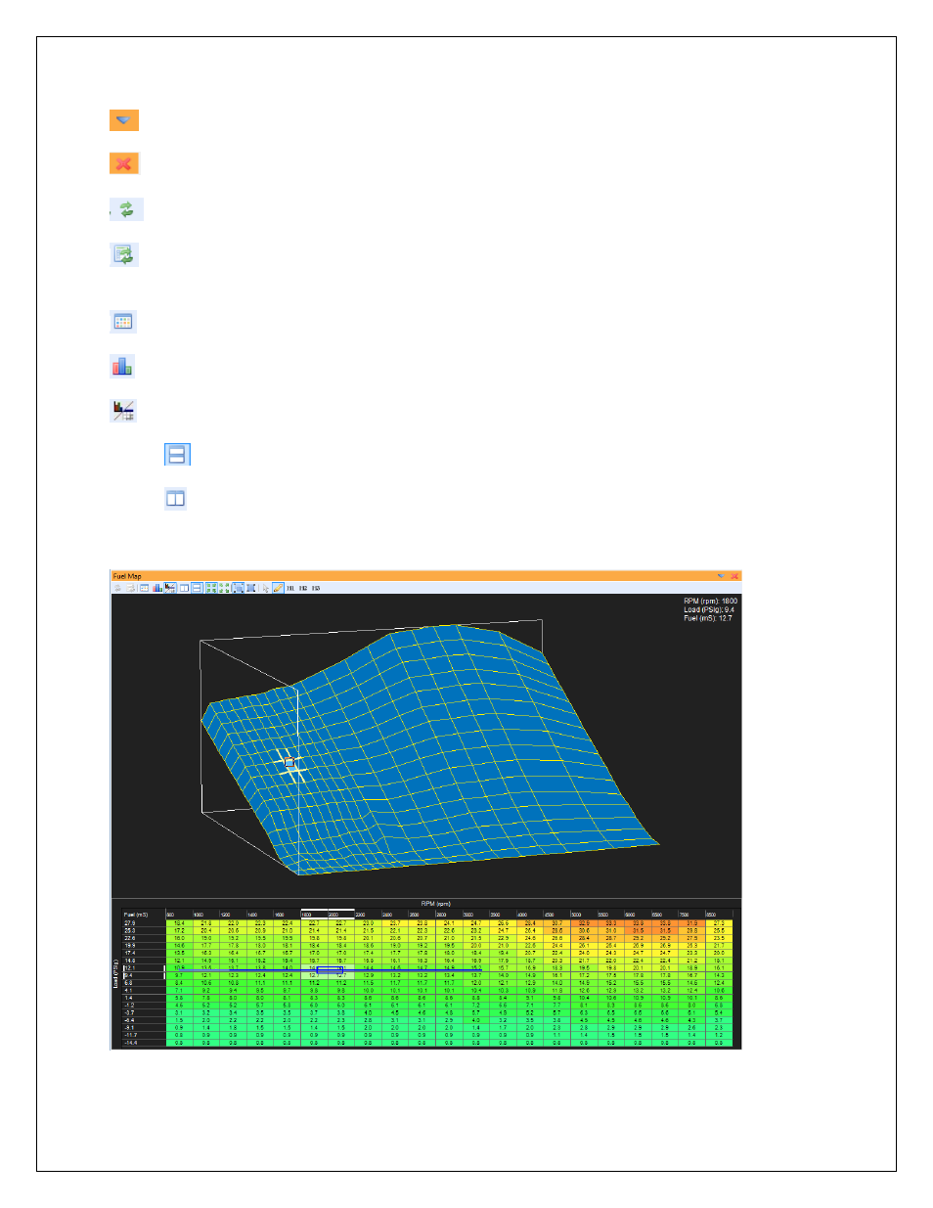
Task: Select table view in Fuel Map toolbar
Action: [x=145, y=588]
